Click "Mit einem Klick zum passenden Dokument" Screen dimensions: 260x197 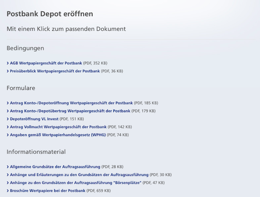point(66,29)
